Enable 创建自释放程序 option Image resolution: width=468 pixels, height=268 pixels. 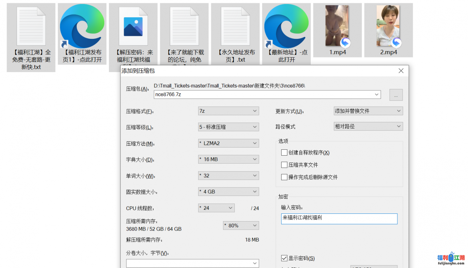[284, 152]
